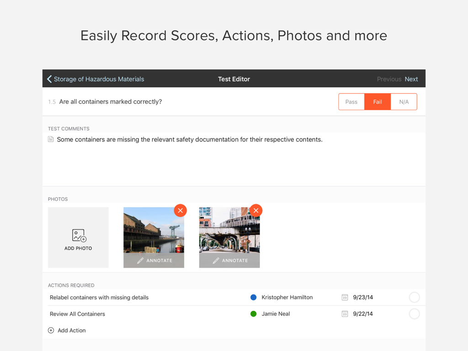Open Storage of Hazardous Materials breadcrumb
468x351 pixels.
99,79
